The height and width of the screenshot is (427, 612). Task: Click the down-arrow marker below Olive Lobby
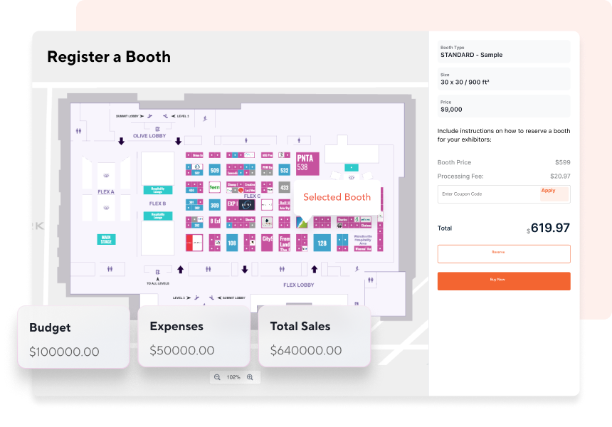(x=122, y=140)
